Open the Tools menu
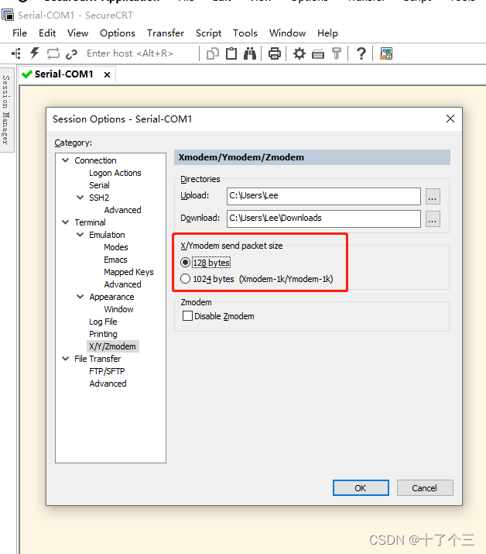Viewport: 486px width, 554px height. [245, 33]
